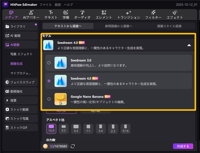Open the エフェクト effects panel
This screenshot has height=153, width=200.
pyautogui.click(x=175, y=15)
